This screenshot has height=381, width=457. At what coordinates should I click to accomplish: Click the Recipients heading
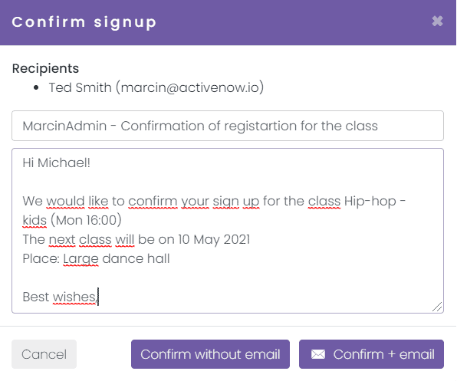[45, 68]
